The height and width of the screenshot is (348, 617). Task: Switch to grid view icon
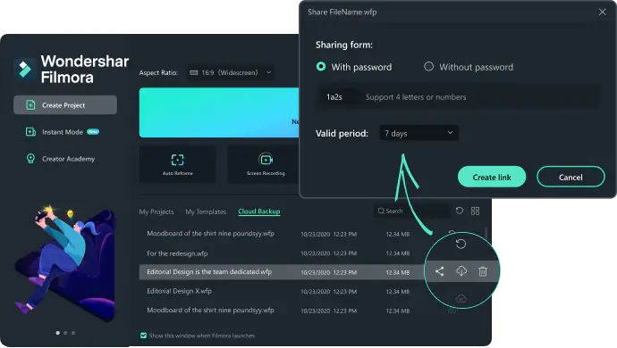(x=475, y=211)
